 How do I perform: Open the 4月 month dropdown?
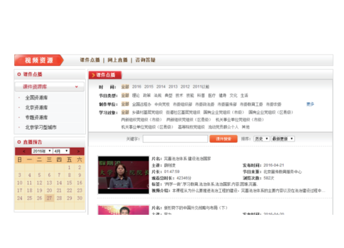[61, 151]
